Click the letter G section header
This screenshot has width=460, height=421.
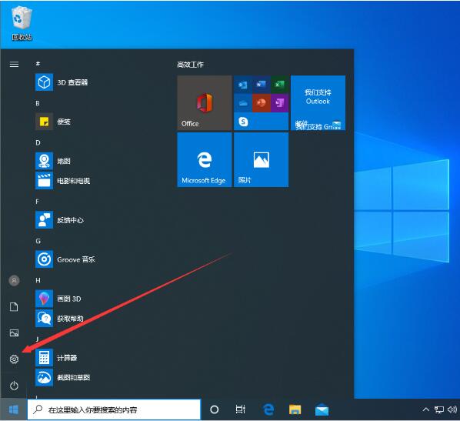tap(38, 241)
